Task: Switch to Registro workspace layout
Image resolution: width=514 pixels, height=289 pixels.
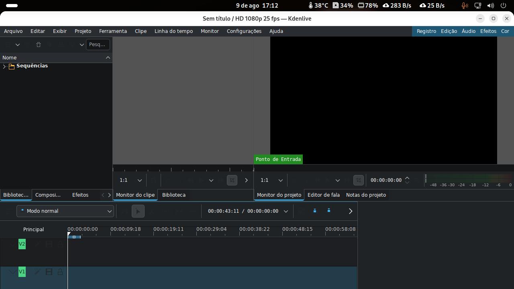Action: point(426,31)
